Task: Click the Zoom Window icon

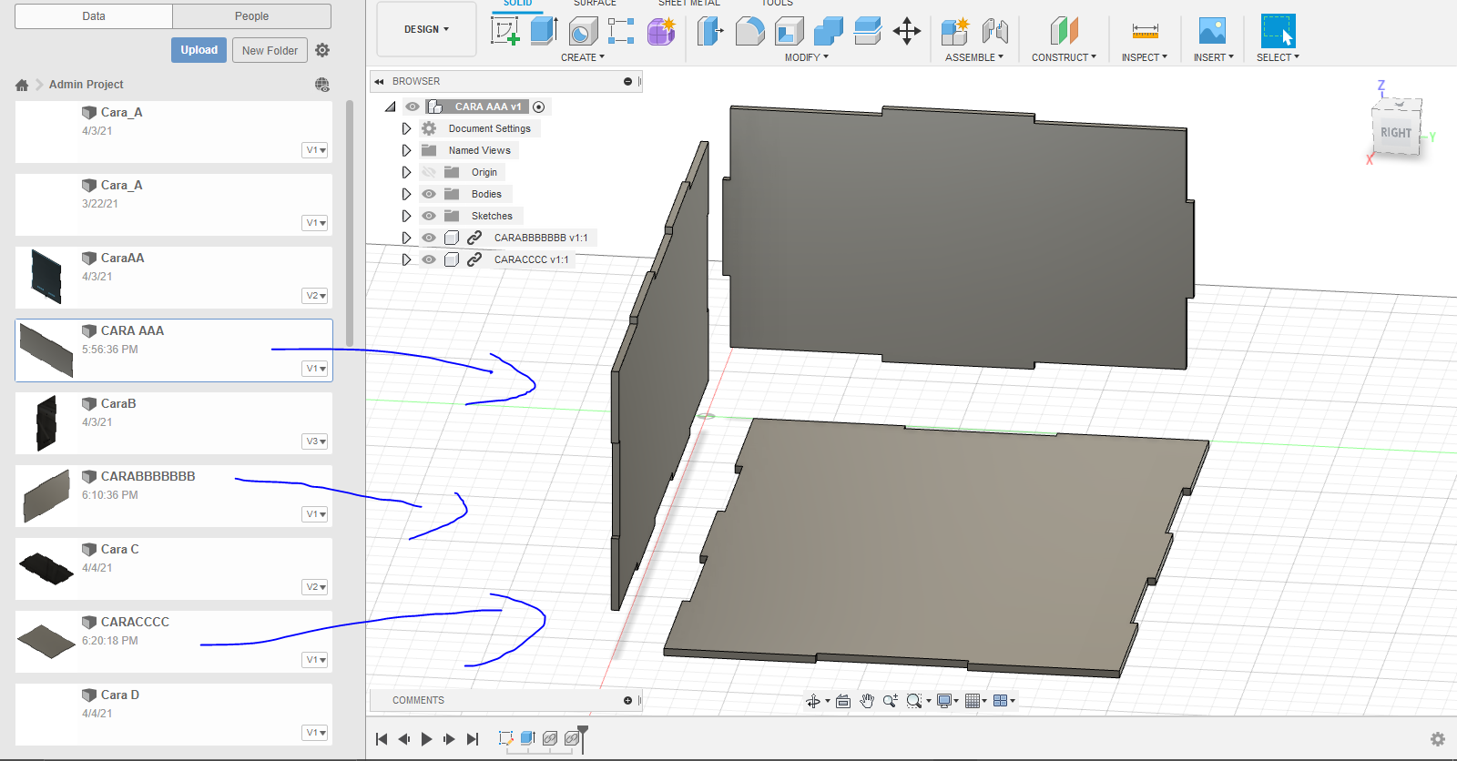Action: click(x=914, y=701)
